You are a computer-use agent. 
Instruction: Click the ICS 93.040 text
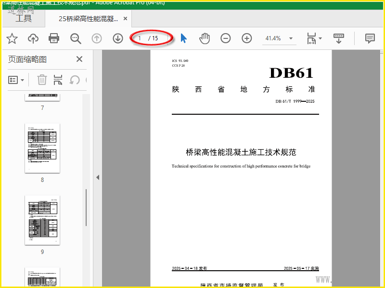(180, 61)
